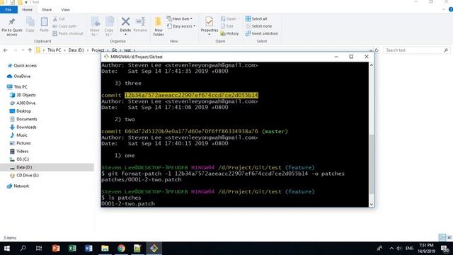
Task: Open Excel from the taskbar
Action: point(72,248)
